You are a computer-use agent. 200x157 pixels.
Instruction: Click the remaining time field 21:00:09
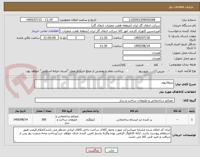coord(49,38)
